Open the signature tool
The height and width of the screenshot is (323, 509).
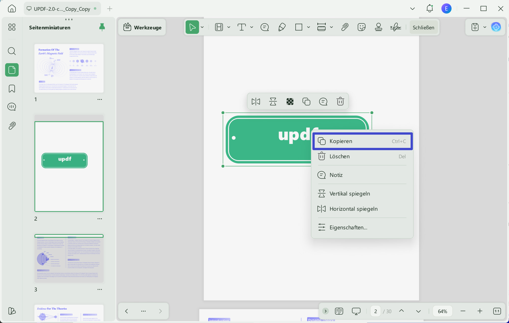pos(396,27)
